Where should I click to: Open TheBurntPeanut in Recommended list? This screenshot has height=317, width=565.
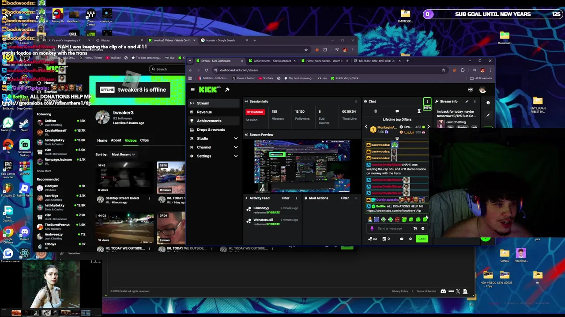pos(60,226)
